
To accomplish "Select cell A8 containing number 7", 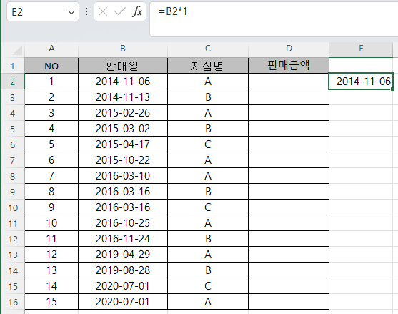I will click(x=51, y=176).
